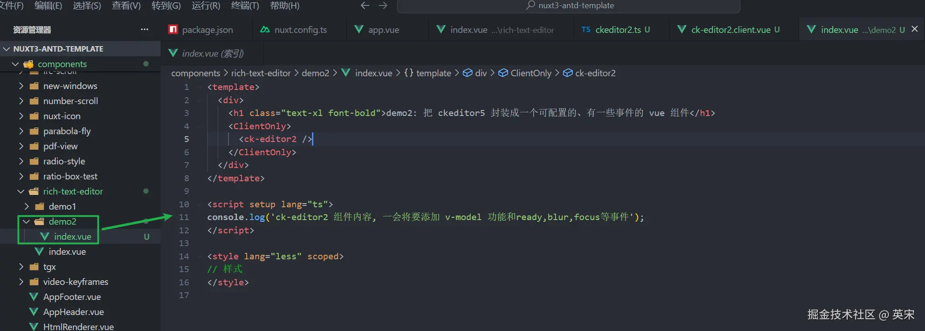Open the Selection (选择) menu
The width and height of the screenshot is (925, 331).
pos(87,5)
